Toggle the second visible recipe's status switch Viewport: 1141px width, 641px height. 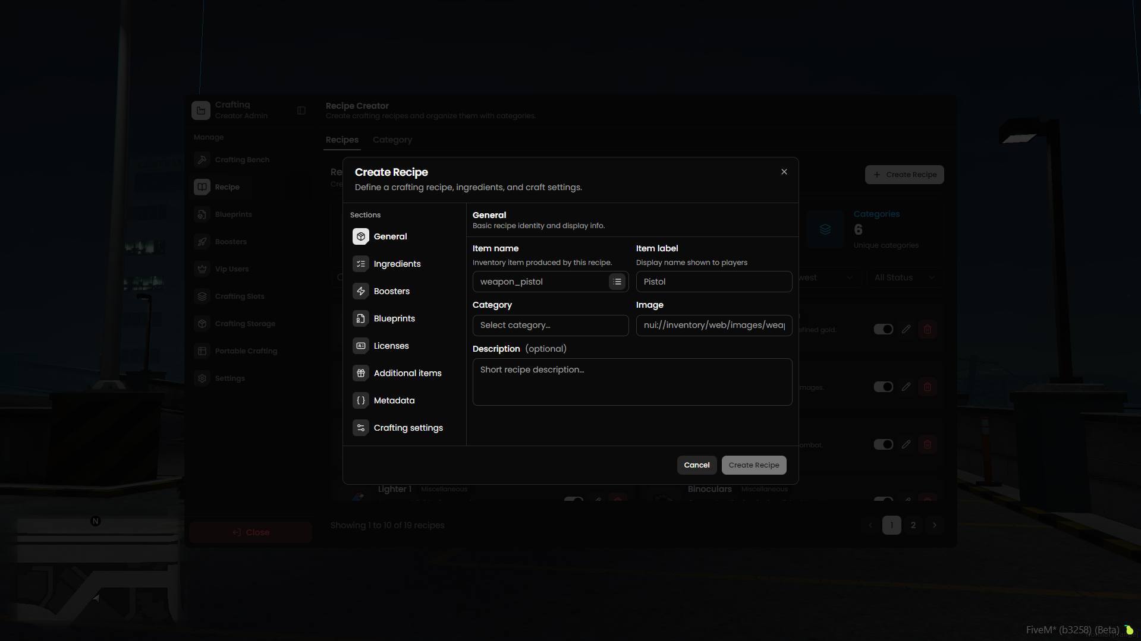point(884,387)
